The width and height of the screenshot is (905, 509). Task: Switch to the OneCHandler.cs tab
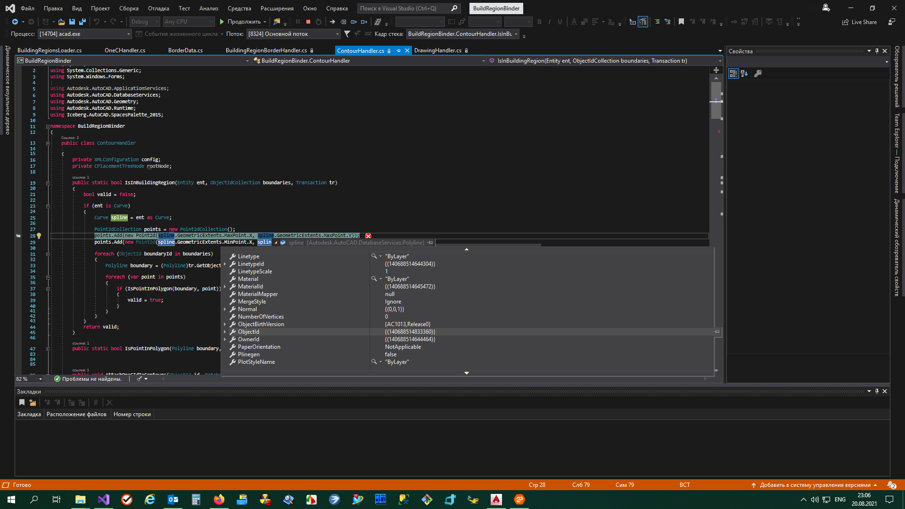coord(124,50)
